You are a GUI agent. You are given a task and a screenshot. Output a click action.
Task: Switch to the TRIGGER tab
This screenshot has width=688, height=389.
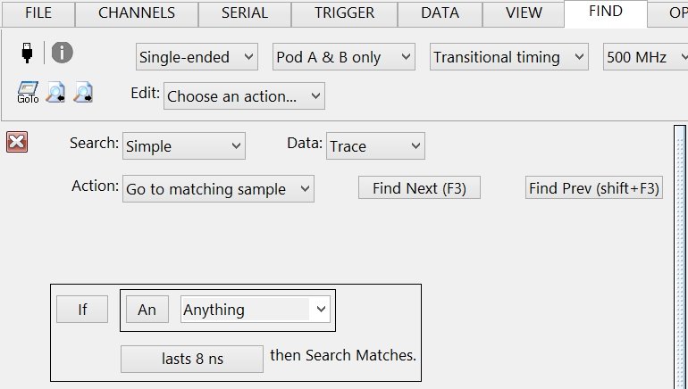point(344,13)
